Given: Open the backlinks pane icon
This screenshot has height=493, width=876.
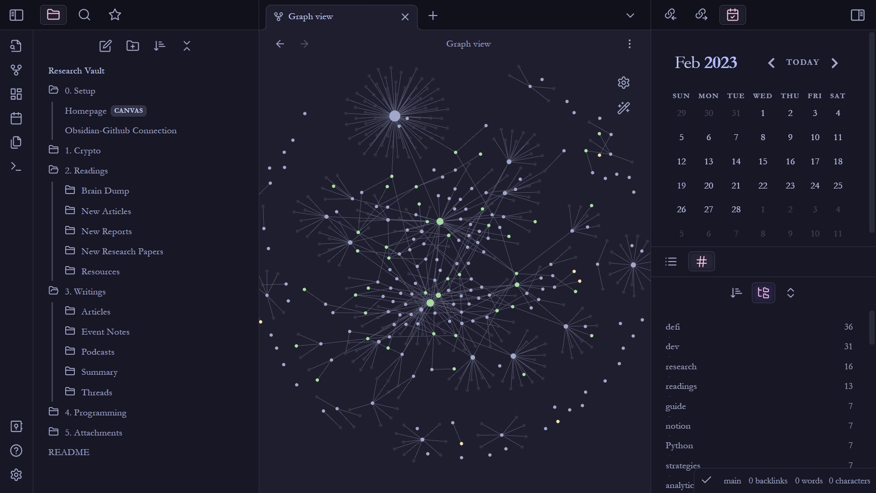Looking at the screenshot, I should [670, 15].
